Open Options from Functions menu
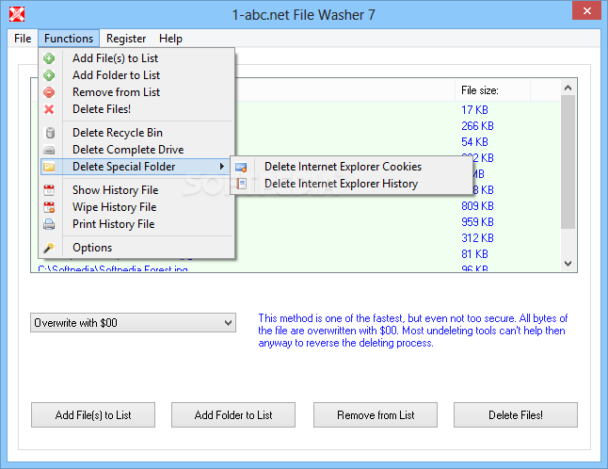 click(137, 248)
